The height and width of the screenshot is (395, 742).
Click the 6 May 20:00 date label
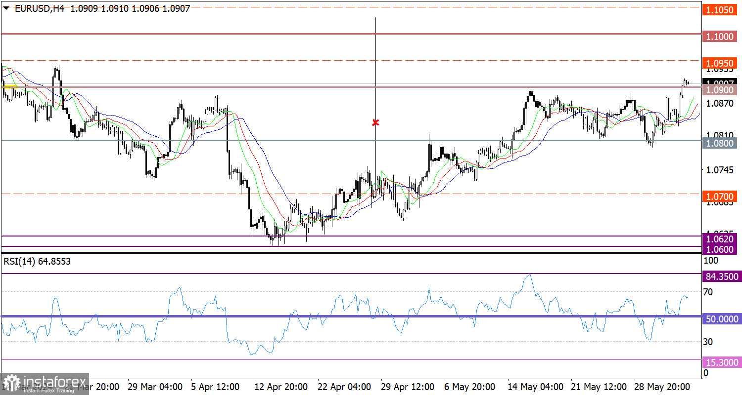coord(469,387)
